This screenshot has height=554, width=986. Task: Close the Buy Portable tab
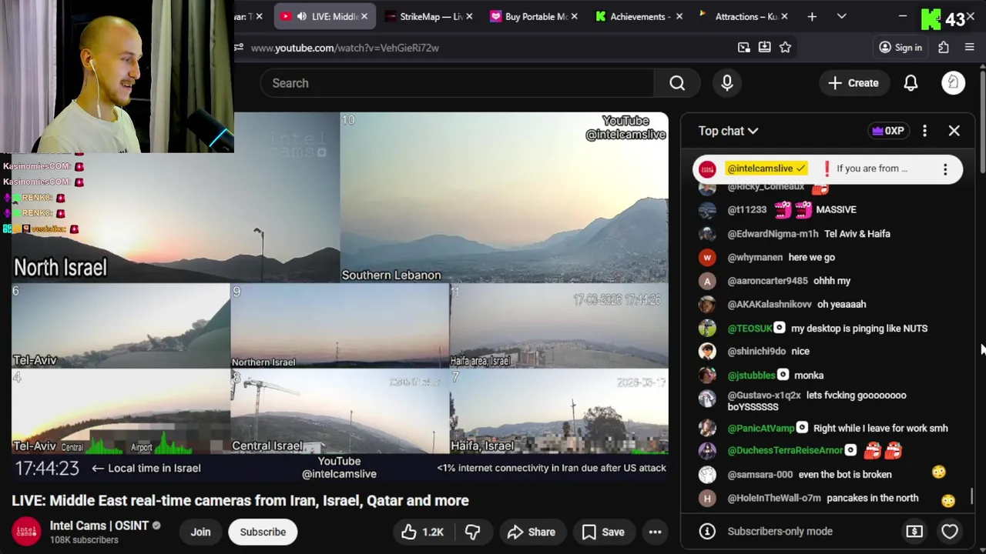click(575, 16)
